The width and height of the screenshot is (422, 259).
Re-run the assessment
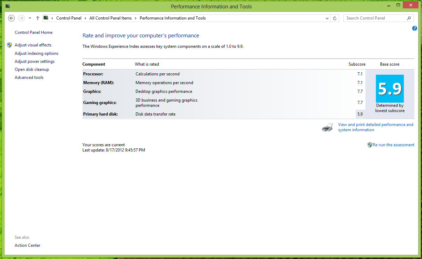click(393, 145)
